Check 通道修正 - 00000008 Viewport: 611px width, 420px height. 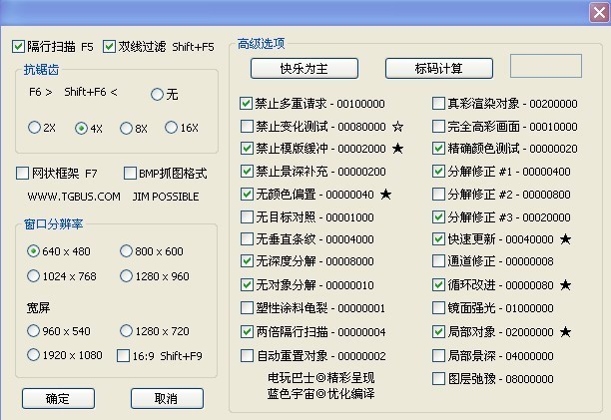[438, 260]
